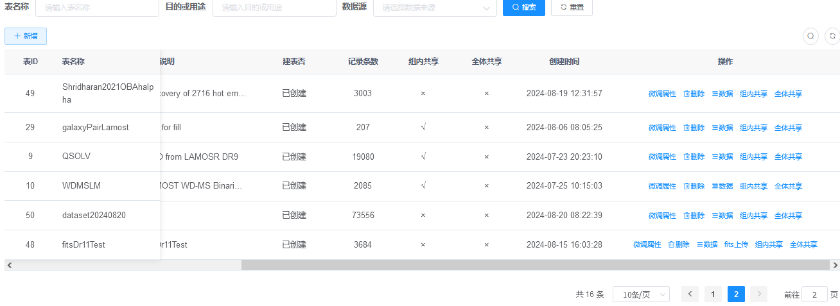Select page 2 in pagination

coord(736,294)
